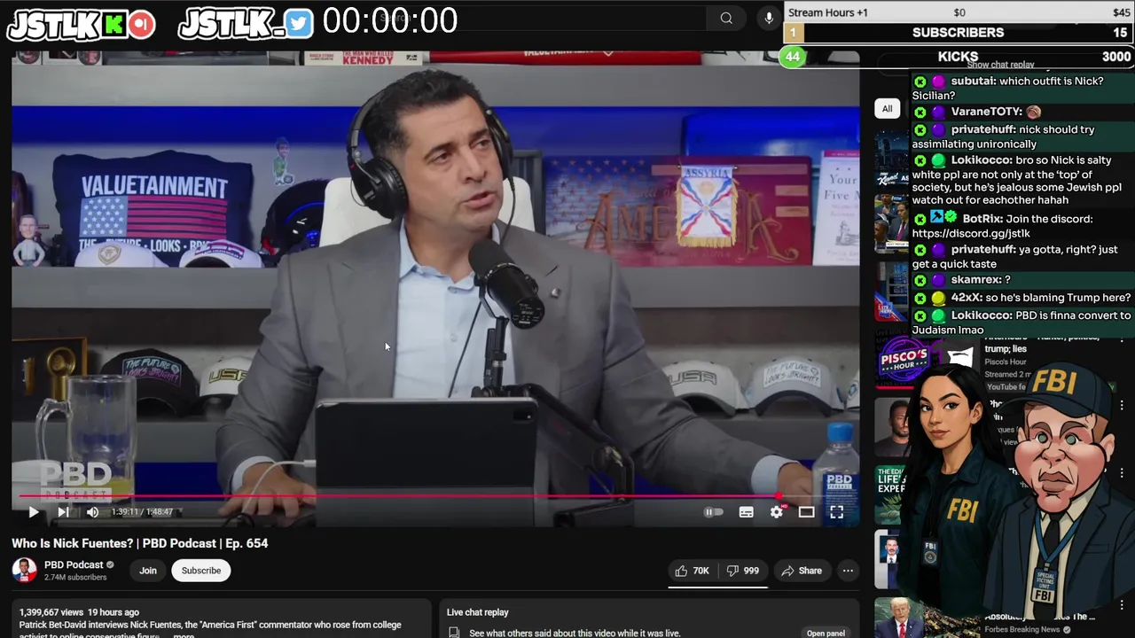Open more actions three-dot menu
1135x638 pixels.
[x=848, y=571]
